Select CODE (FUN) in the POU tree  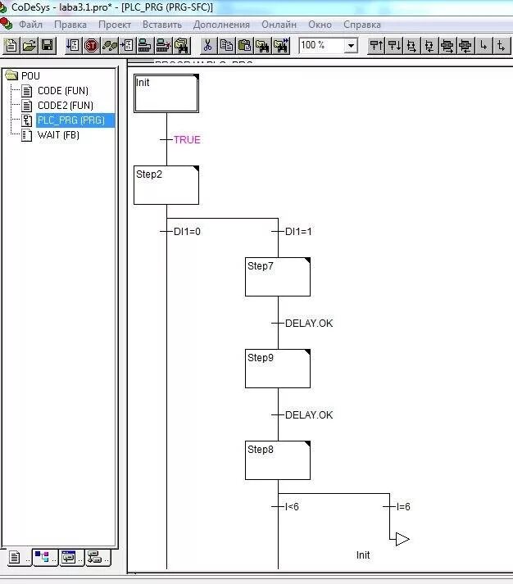[63, 90]
